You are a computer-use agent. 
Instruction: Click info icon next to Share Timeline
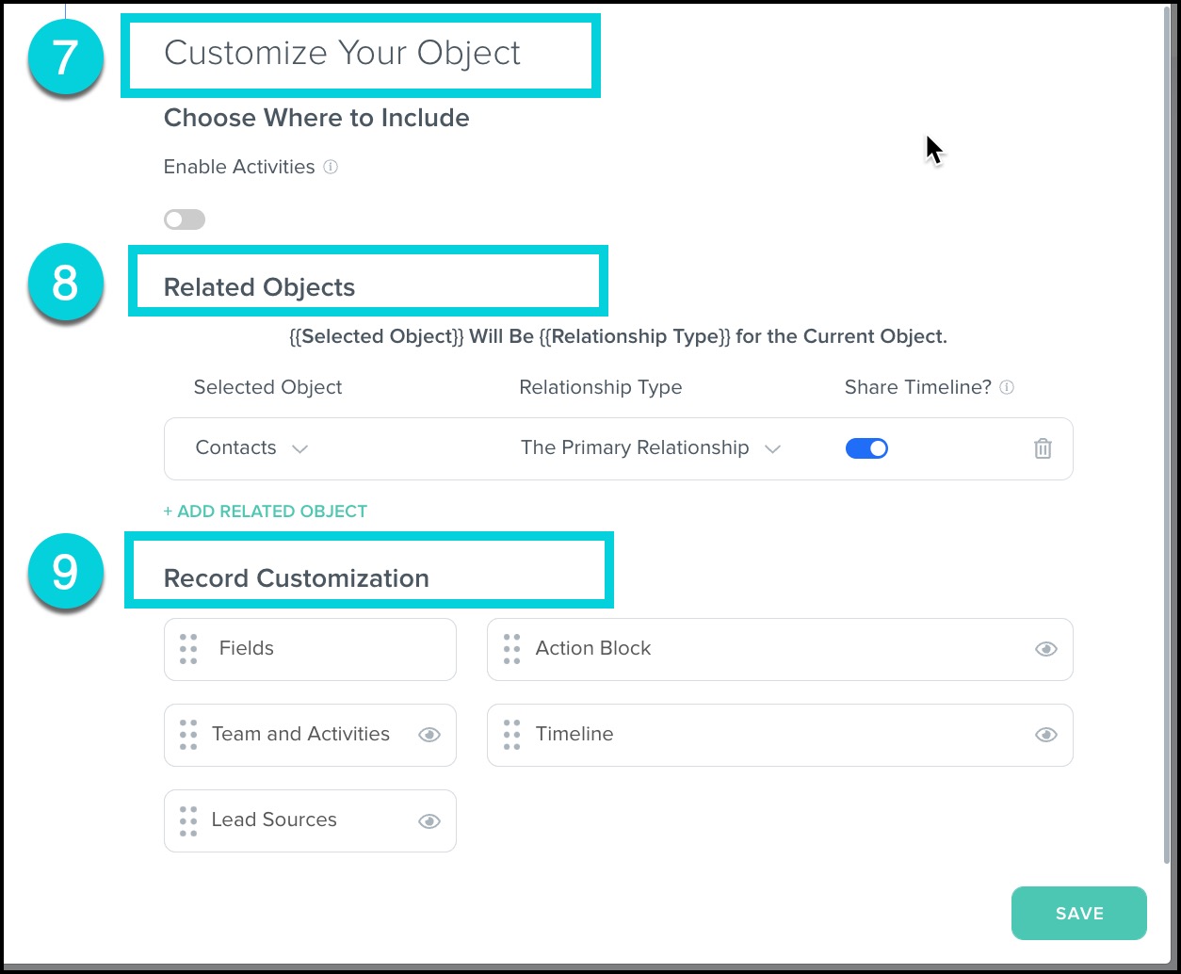[x=1007, y=387]
